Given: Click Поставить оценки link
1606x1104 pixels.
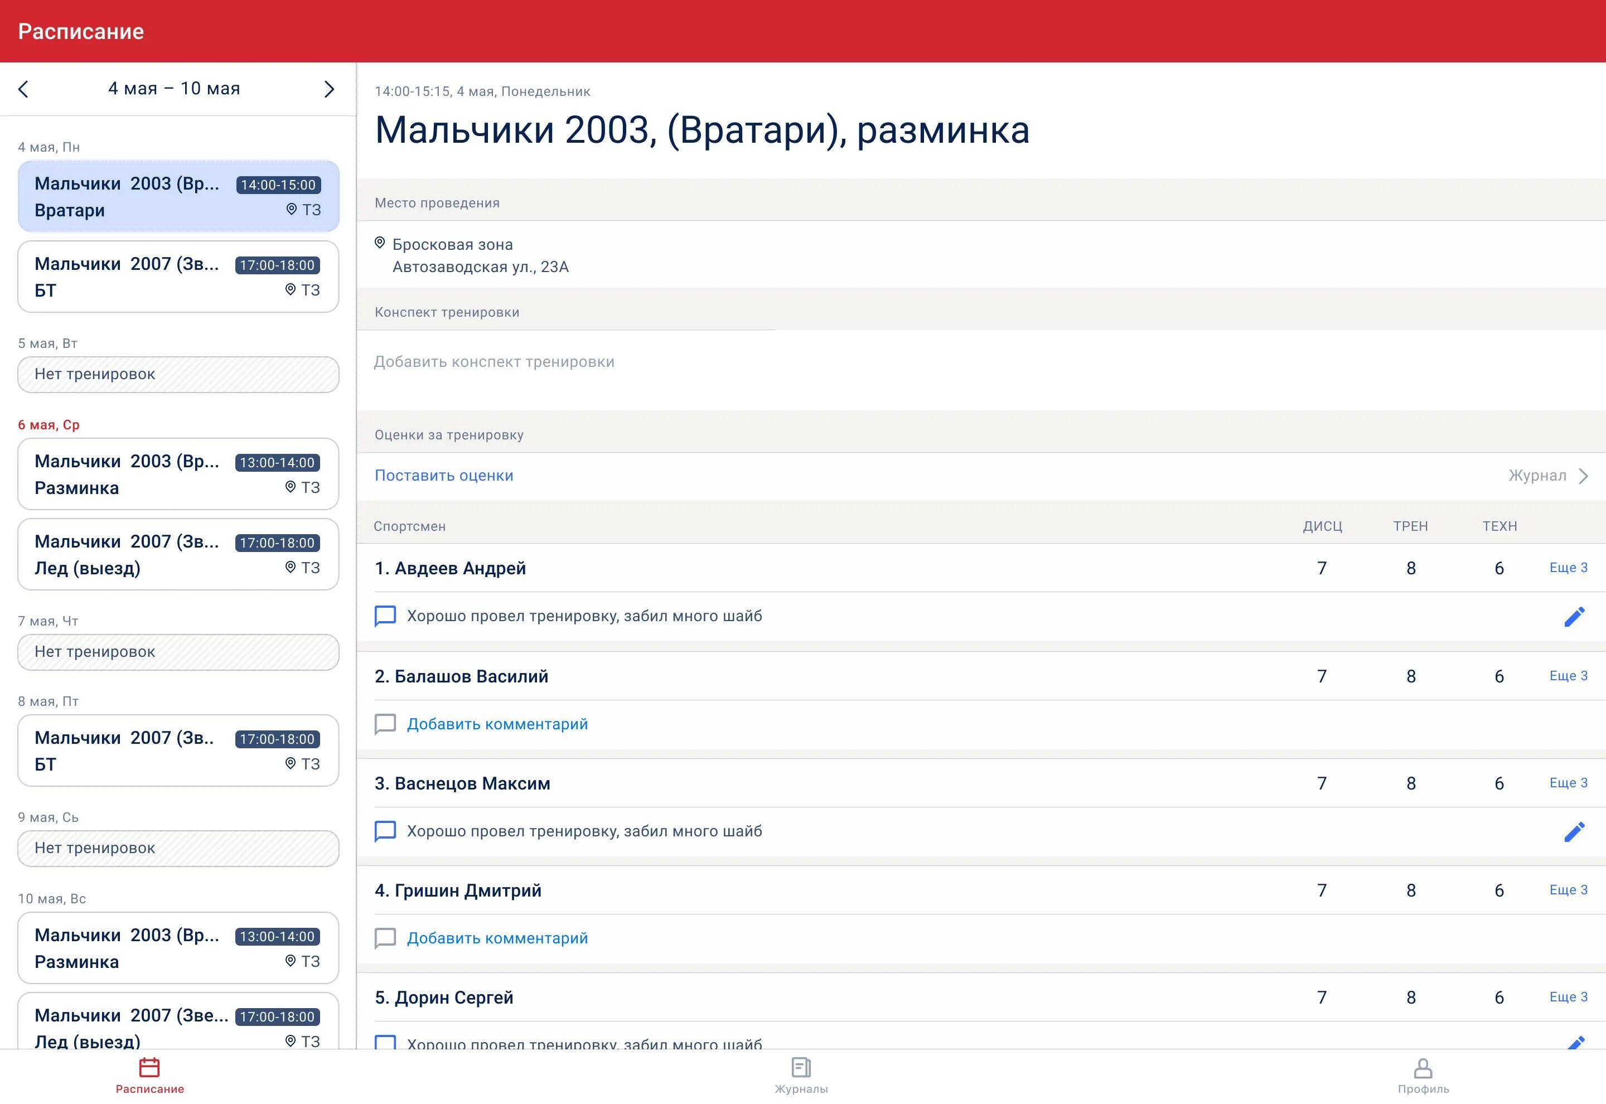Looking at the screenshot, I should (x=444, y=476).
